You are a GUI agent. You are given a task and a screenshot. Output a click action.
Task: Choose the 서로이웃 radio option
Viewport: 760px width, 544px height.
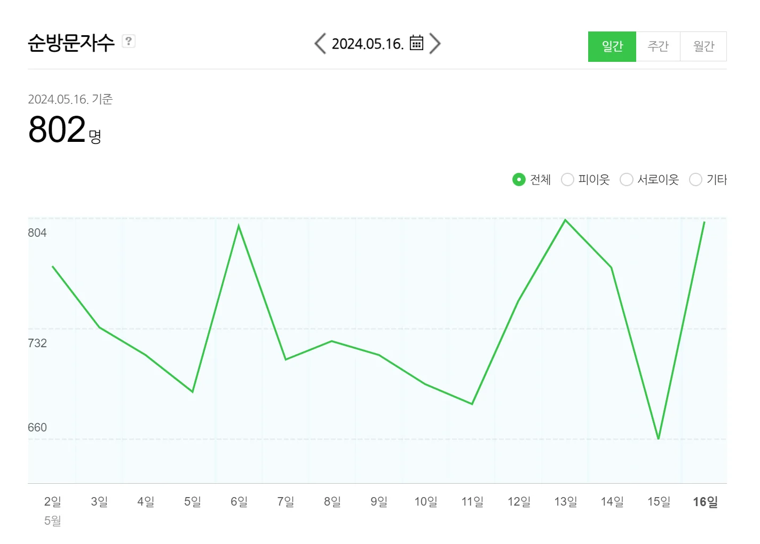pyautogui.click(x=627, y=180)
